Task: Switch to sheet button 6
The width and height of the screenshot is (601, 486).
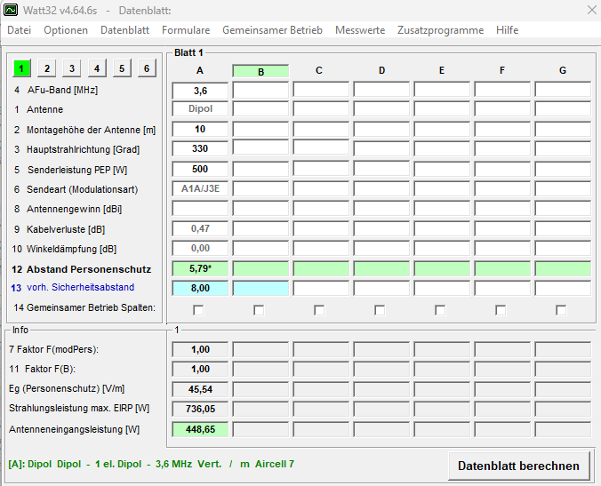Action: pos(147,68)
